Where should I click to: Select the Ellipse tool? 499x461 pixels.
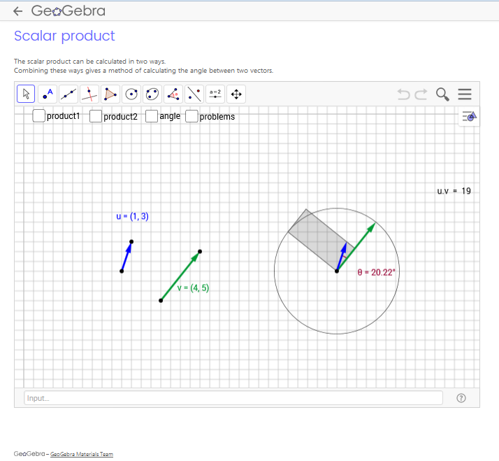pyautogui.click(x=152, y=94)
